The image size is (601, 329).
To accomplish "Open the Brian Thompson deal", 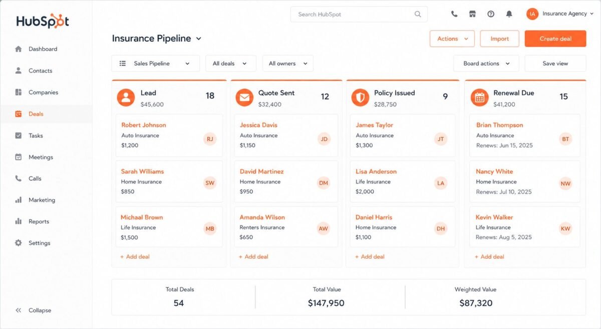I will pyautogui.click(x=525, y=135).
